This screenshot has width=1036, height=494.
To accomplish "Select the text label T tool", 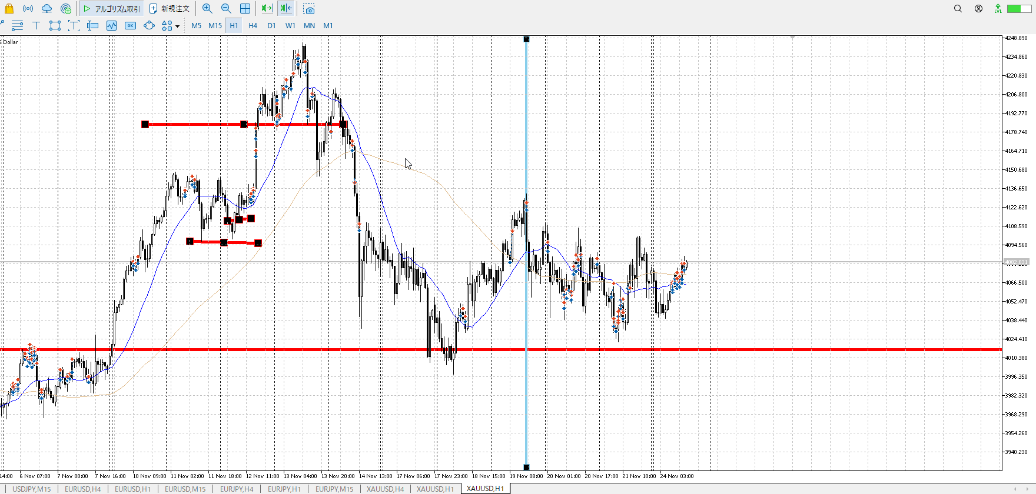I will click(36, 26).
